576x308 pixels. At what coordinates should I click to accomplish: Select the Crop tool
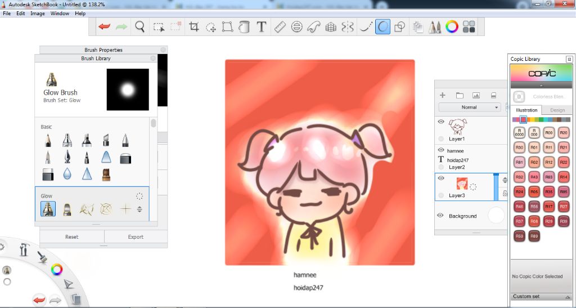tap(194, 26)
